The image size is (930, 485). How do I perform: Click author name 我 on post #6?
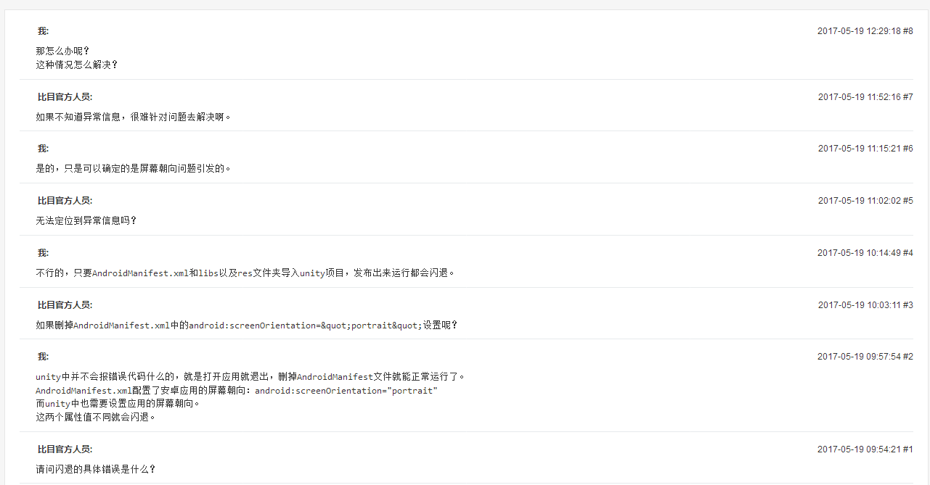pos(43,149)
